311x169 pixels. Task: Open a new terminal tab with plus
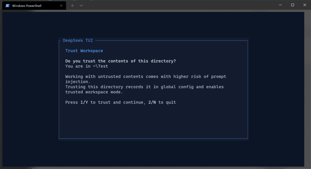(72, 5)
